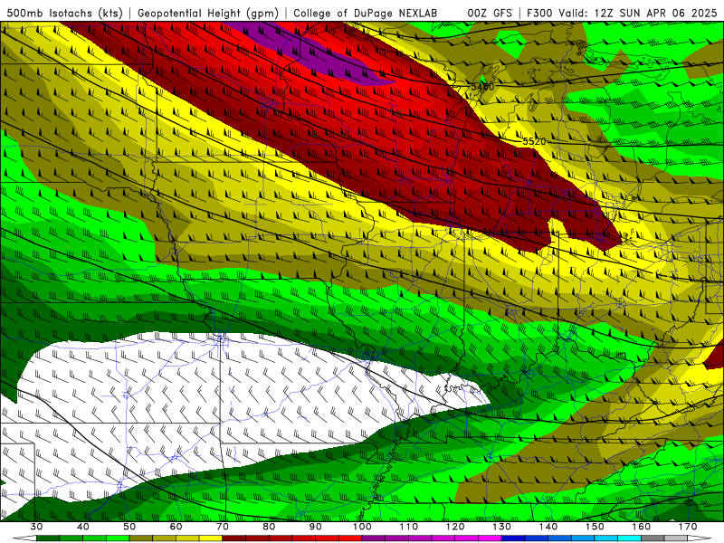Click the cyan swatch below 150–160 in legend
The image size is (724, 543).
pos(629,538)
